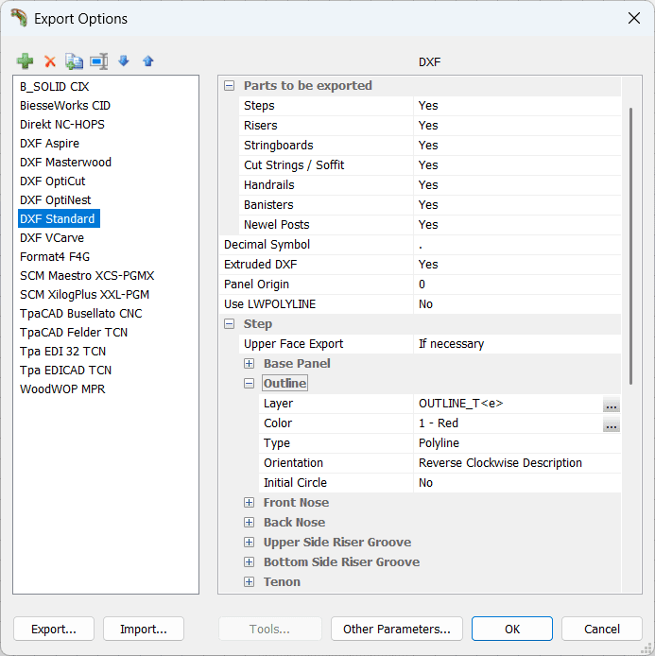Click the Decimal Symbol value field
This screenshot has width=655, height=656.
point(517,245)
